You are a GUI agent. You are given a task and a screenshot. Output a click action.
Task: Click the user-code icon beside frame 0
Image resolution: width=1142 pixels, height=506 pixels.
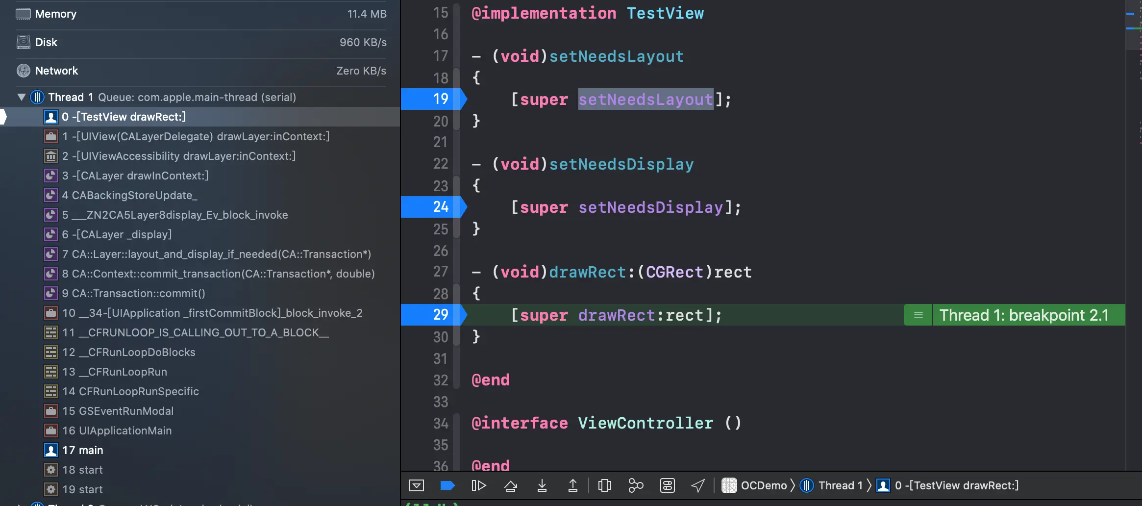click(x=51, y=117)
